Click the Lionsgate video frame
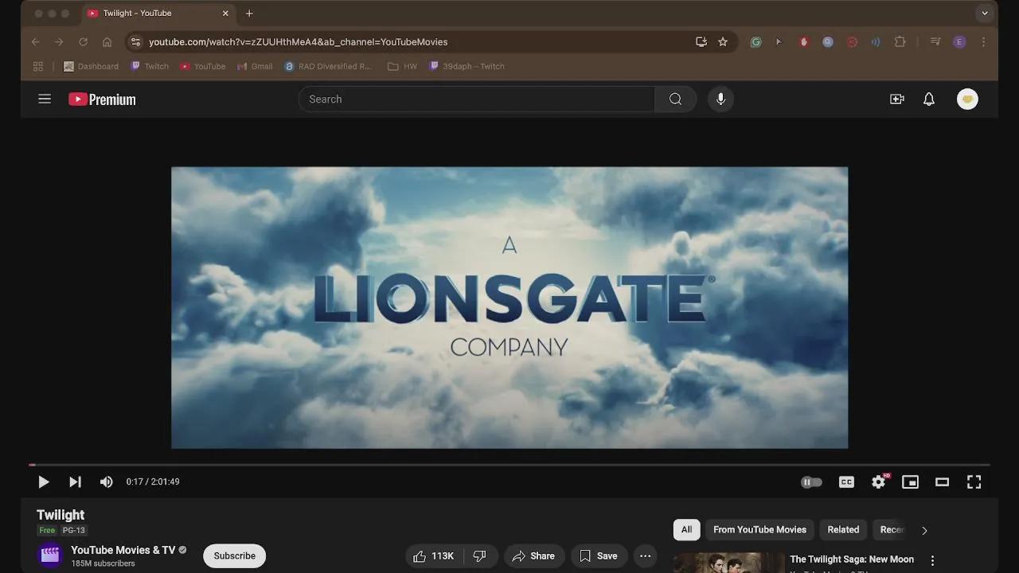 pos(509,307)
